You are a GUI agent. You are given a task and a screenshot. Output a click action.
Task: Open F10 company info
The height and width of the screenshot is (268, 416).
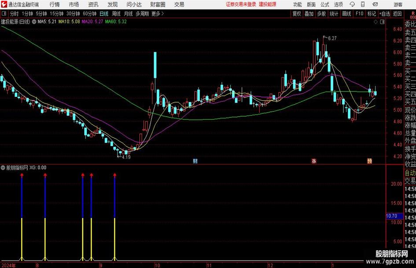359,14
